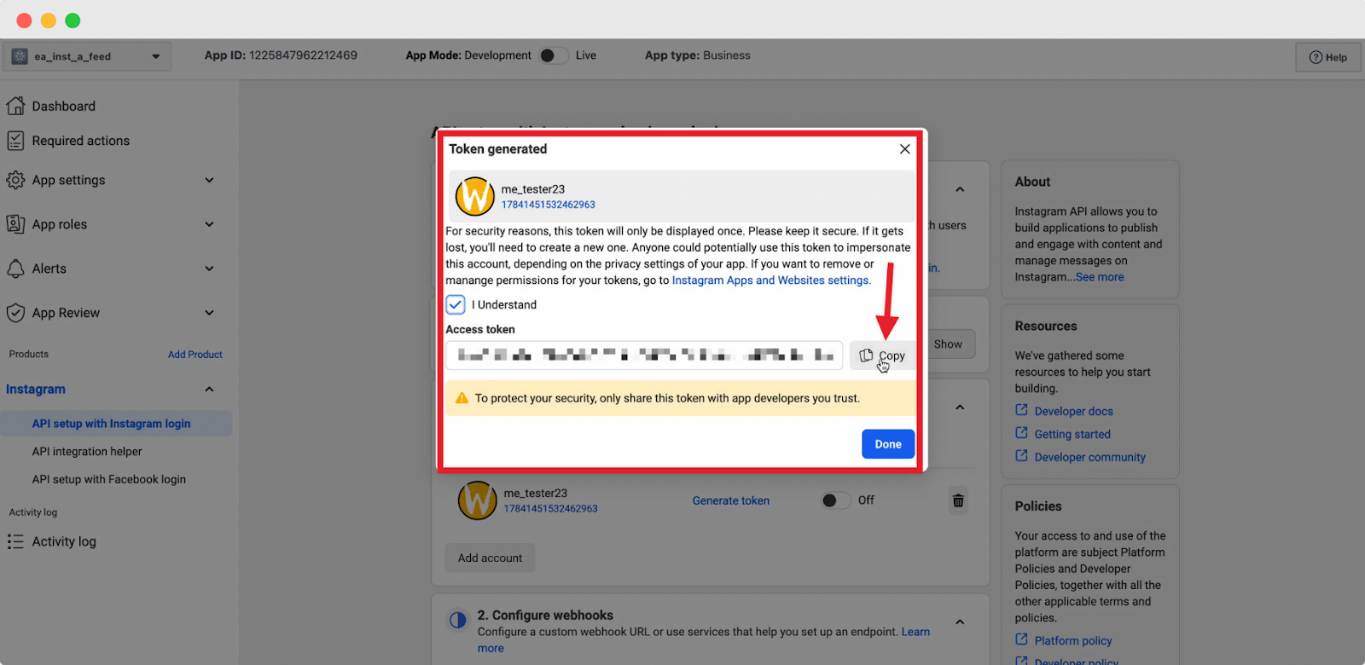This screenshot has width=1365, height=665.
Task: Click the Alerts bell icon
Action: pos(15,269)
